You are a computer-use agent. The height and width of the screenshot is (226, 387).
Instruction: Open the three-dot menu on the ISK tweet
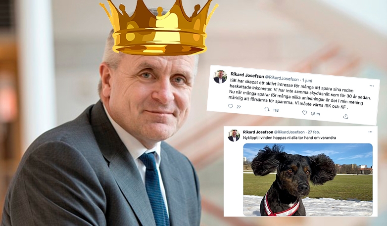tap(372, 86)
